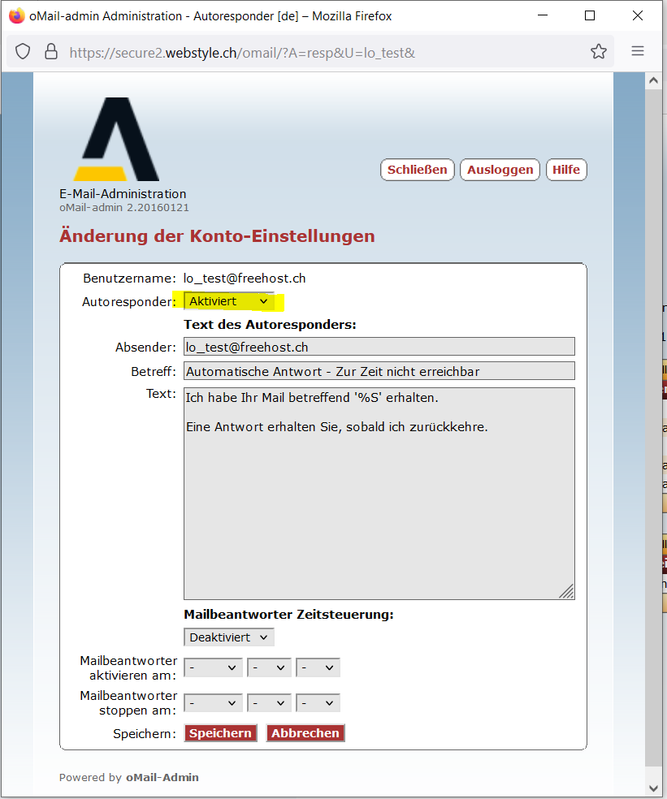667x799 pixels.
Task: Click into the Betreff subject field
Action: coord(379,371)
